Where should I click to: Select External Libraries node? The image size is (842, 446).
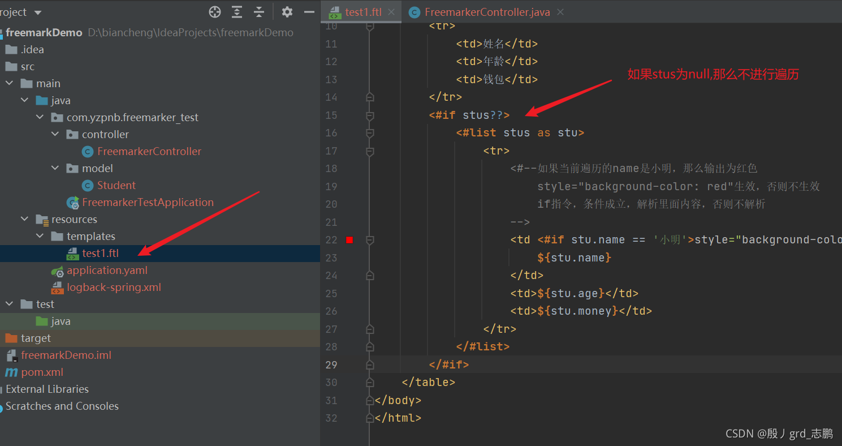[x=47, y=389]
